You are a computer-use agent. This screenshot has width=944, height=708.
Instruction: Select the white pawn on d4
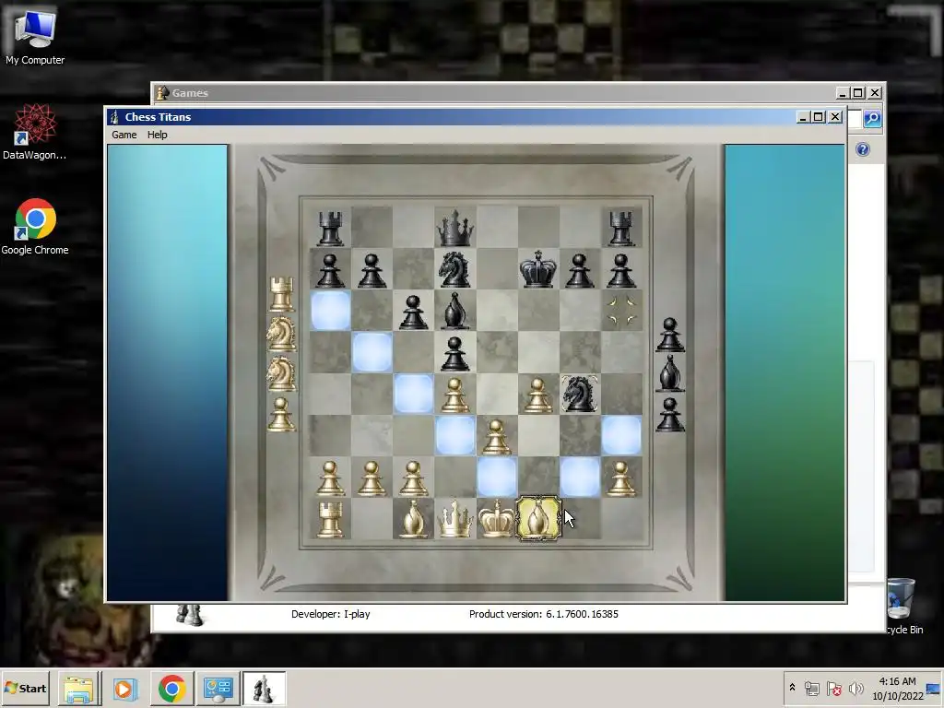455,394
